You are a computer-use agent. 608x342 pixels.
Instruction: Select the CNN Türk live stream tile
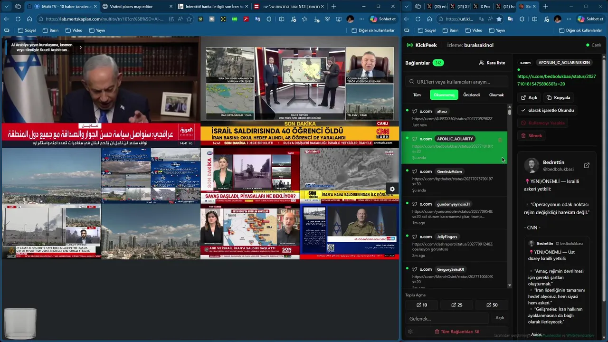300,92
